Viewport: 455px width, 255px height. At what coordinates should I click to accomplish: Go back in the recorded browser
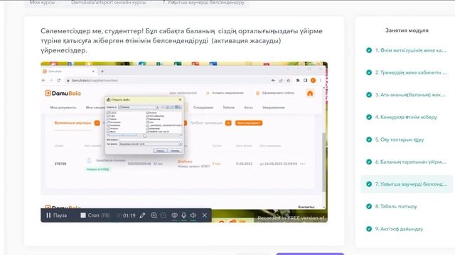click(x=43, y=80)
